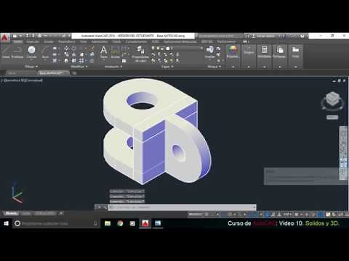Select the Línea draw tool

point(6,52)
